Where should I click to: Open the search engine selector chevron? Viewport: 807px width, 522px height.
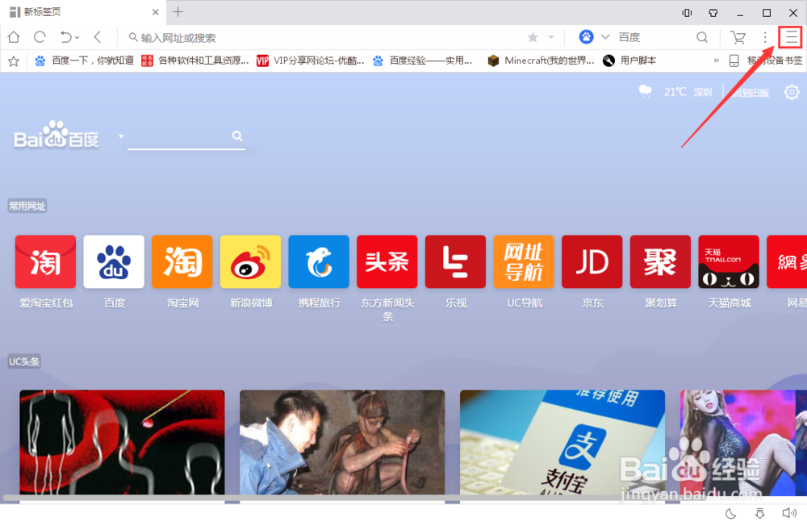[605, 37]
